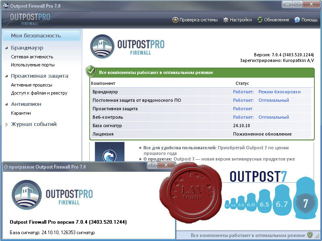Click the Версия: 7.0.4 text

point(284,55)
